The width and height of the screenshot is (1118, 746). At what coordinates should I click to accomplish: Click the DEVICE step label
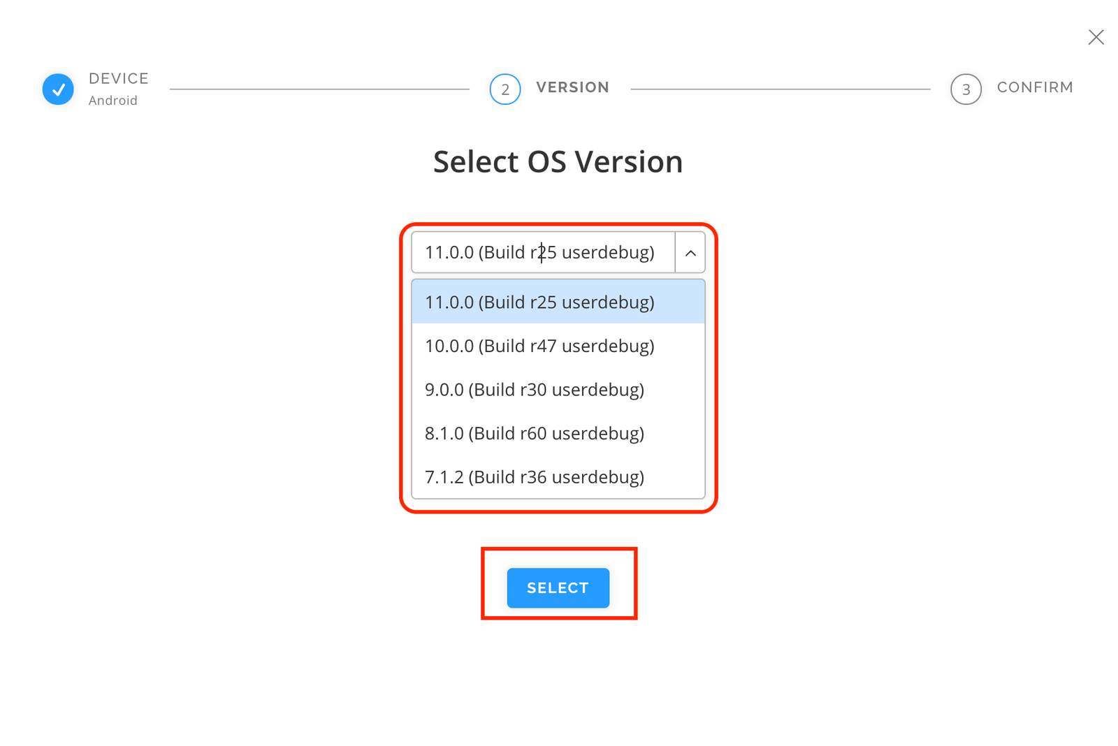click(118, 78)
